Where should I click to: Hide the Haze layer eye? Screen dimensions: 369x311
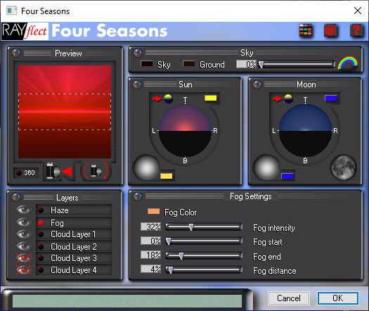(23, 210)
